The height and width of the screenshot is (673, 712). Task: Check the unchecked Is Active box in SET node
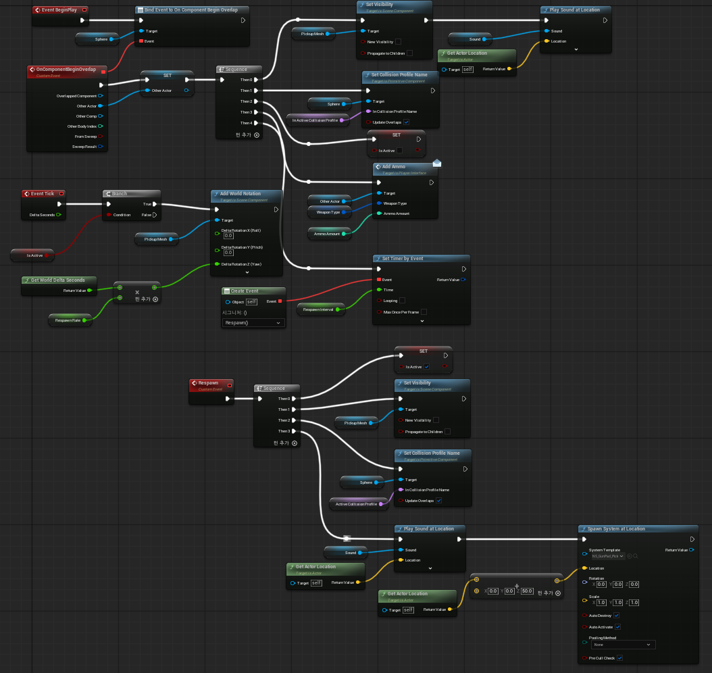pos(400,150)
